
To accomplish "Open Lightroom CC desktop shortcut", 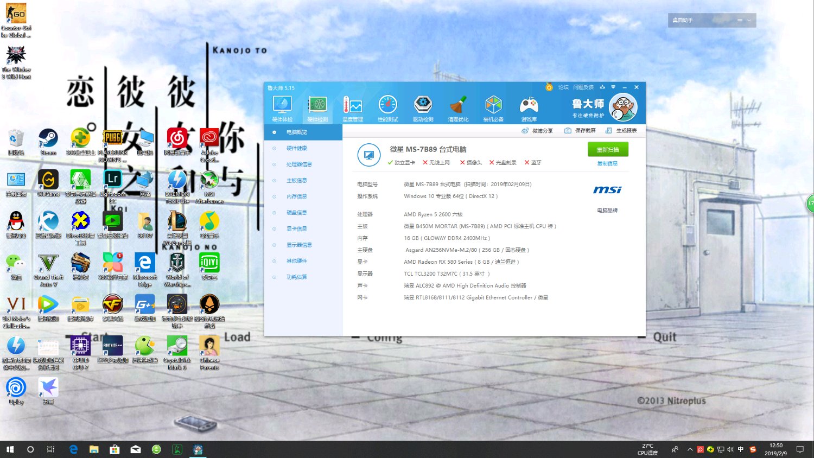I will click(x=113, y=187).
